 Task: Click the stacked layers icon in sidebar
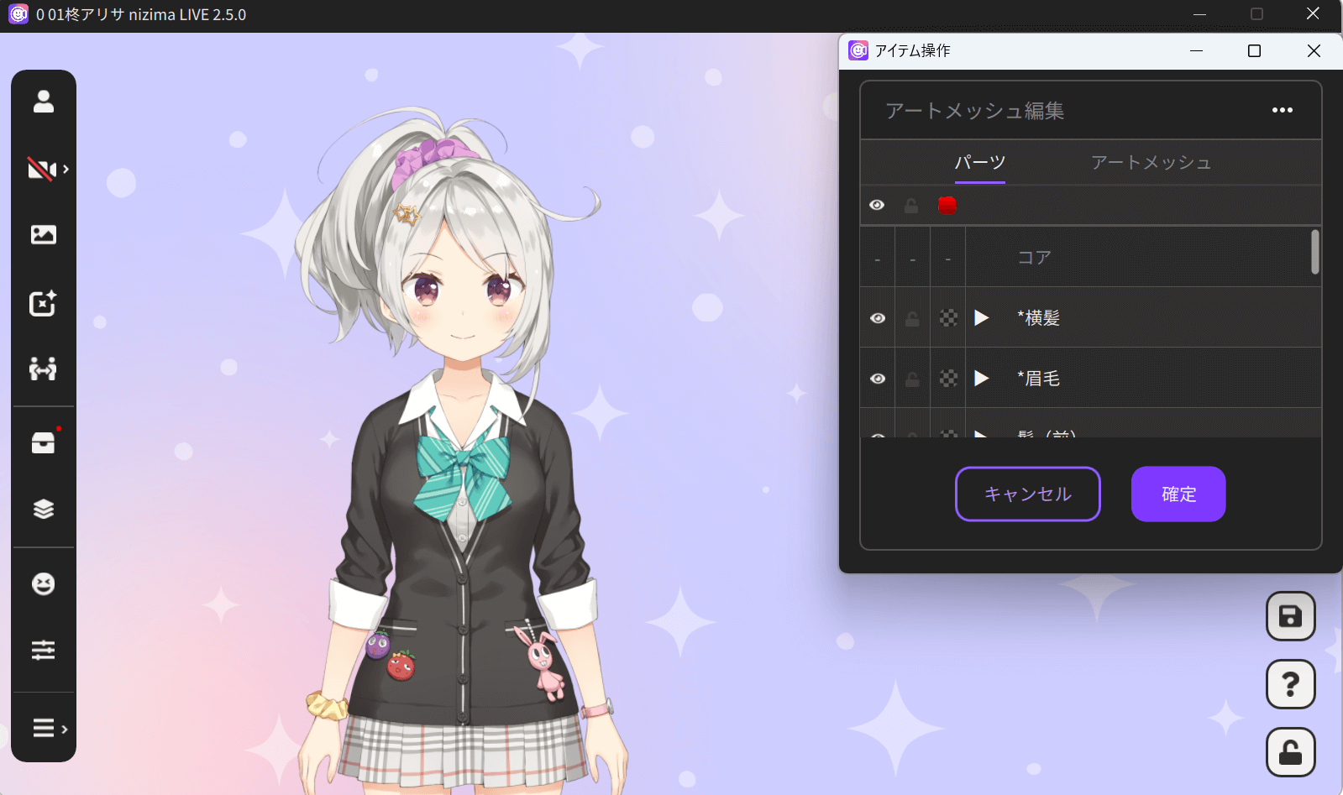click(44, 509)
